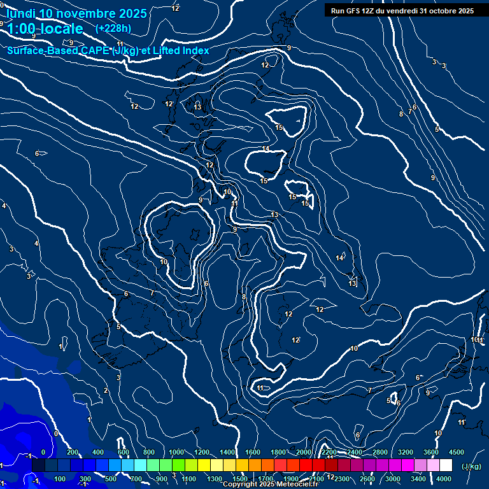This screenshot has height=489, width=489.
Task: Click the '1300' legend value
Action: point(215,479)
